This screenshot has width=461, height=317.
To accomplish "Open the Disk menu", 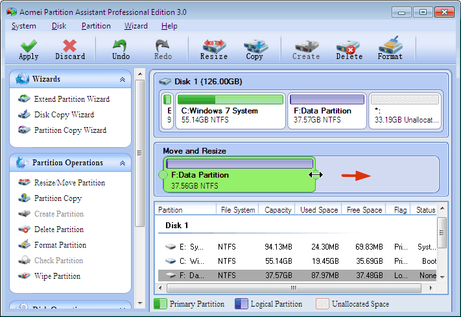I will (59, 26).
